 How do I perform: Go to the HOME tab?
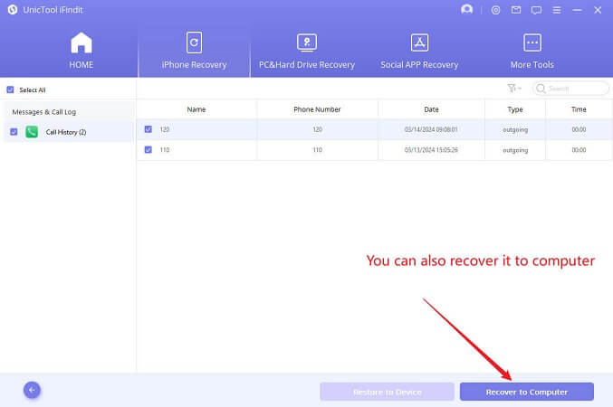coord(81,51)
